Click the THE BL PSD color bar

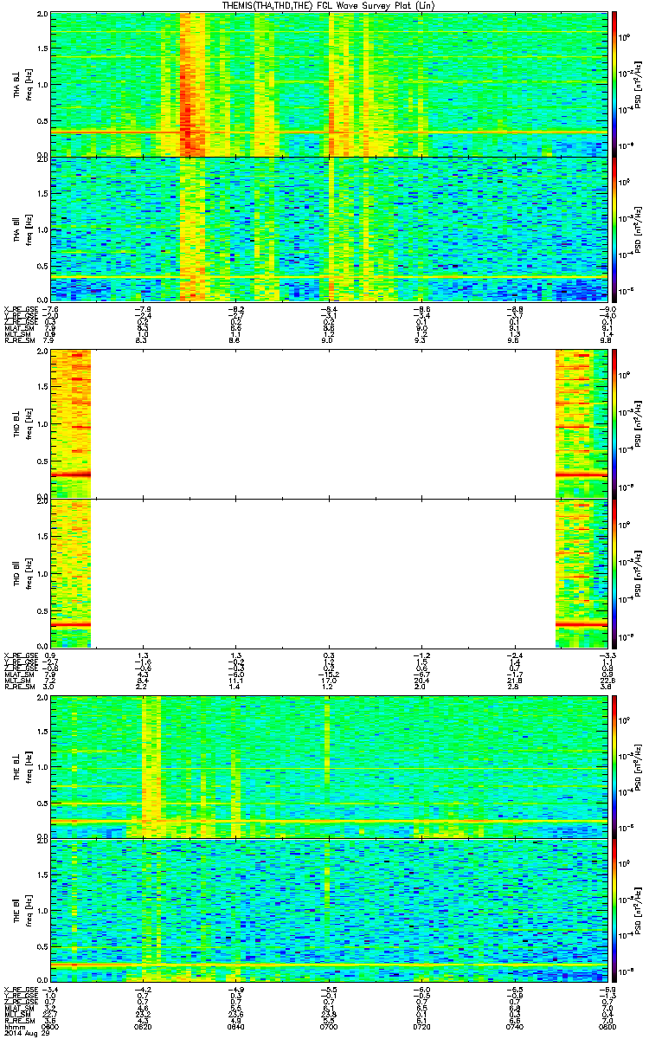tap(615, 765)
